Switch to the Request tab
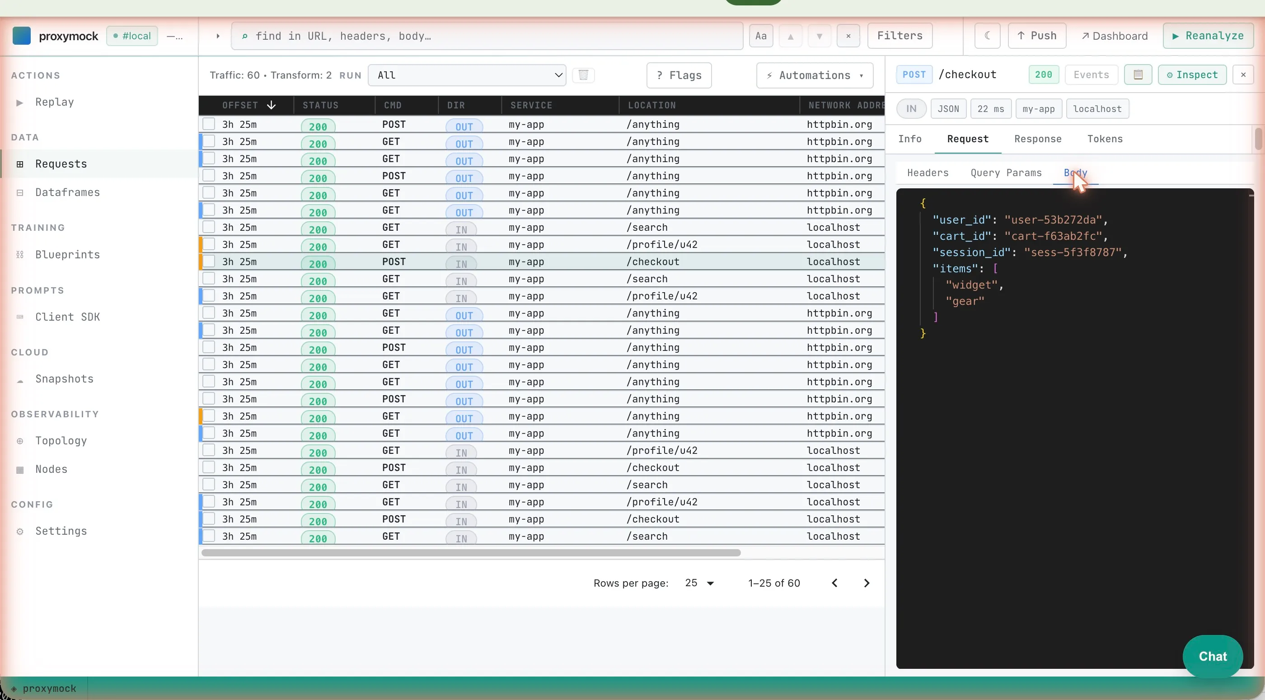Image resolution: width=1265 pixels, height=700 pixels. (967, 139)
